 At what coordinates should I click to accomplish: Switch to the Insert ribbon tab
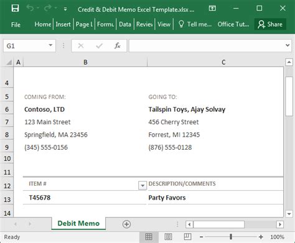click(x=63, y=24)
